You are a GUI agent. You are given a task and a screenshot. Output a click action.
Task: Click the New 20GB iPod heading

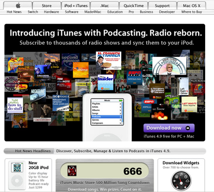pos(39,165)
